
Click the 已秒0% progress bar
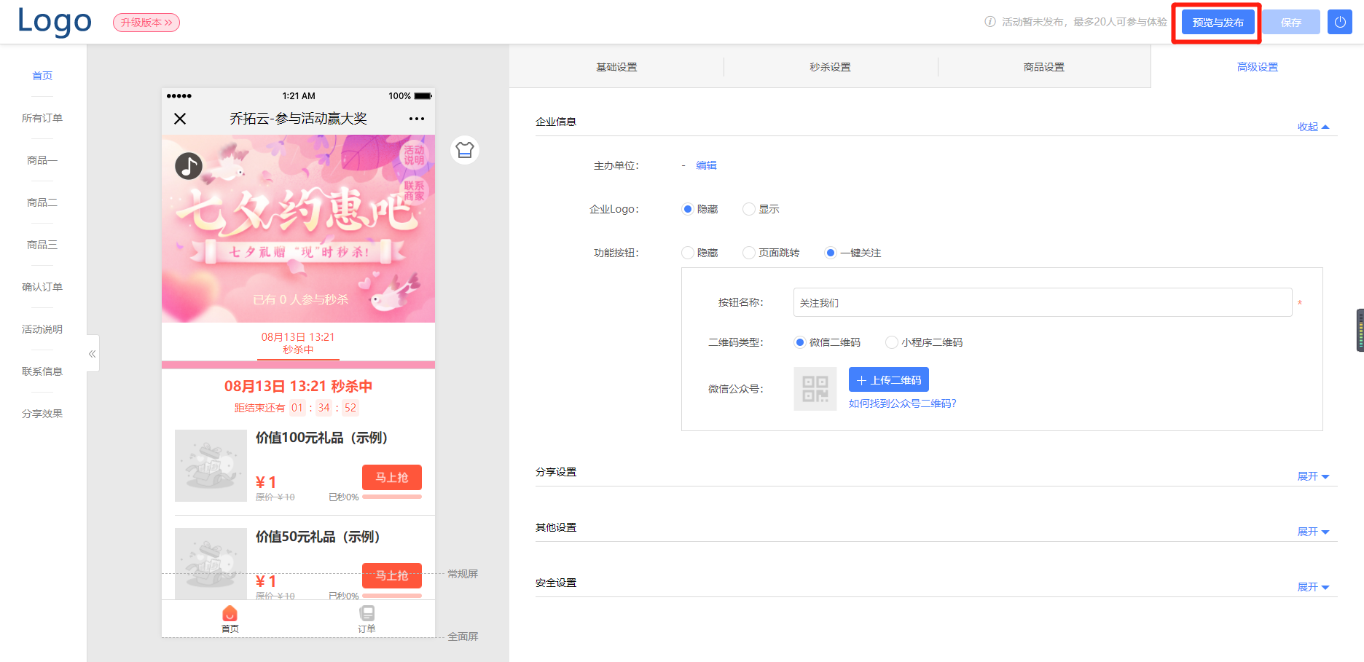click(x=391, y=496)
